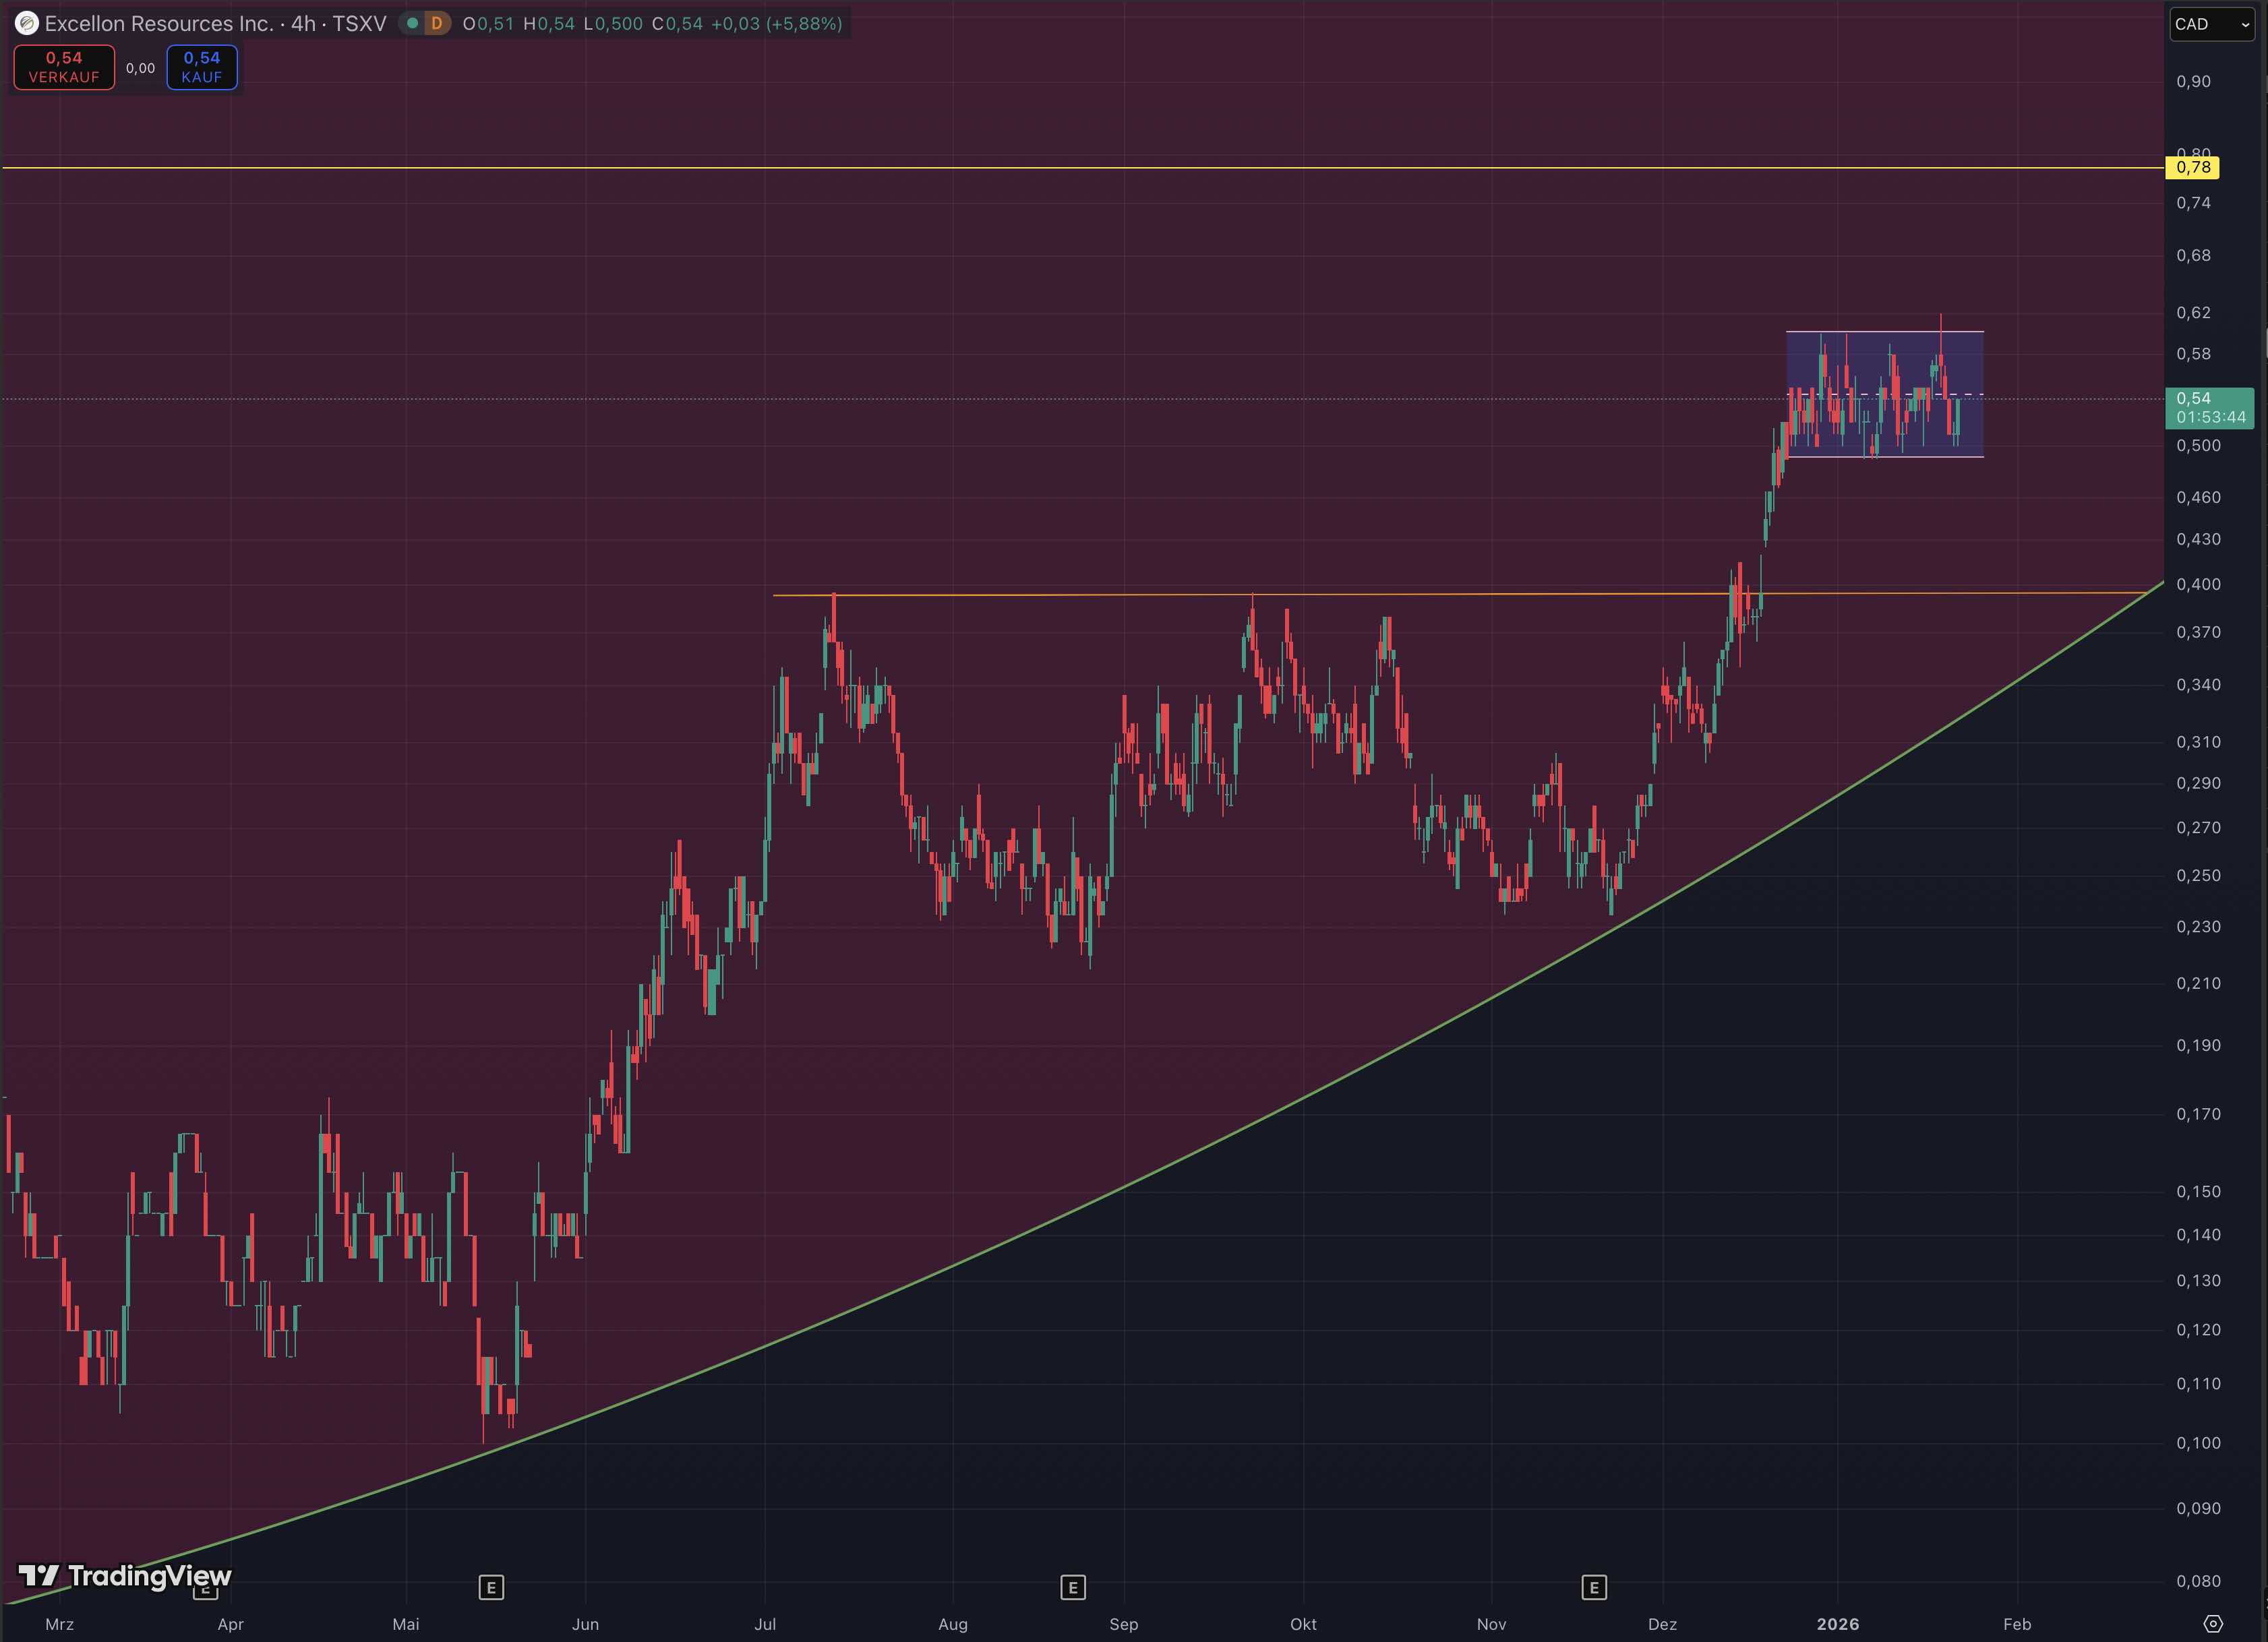Open chart settings gear at bottom right
The height and width of the screenshot is (1642, 2268).
(x=2213, y=1623)
